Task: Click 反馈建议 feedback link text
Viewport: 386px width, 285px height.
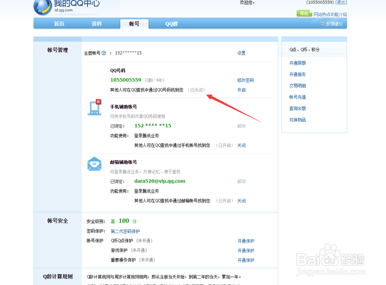Action: tap(334, 24)
